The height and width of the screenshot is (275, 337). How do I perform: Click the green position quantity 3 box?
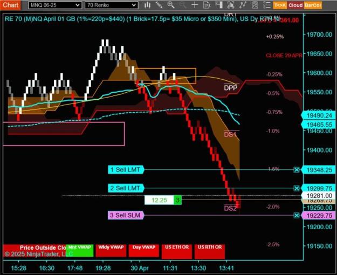pos(177,200)
